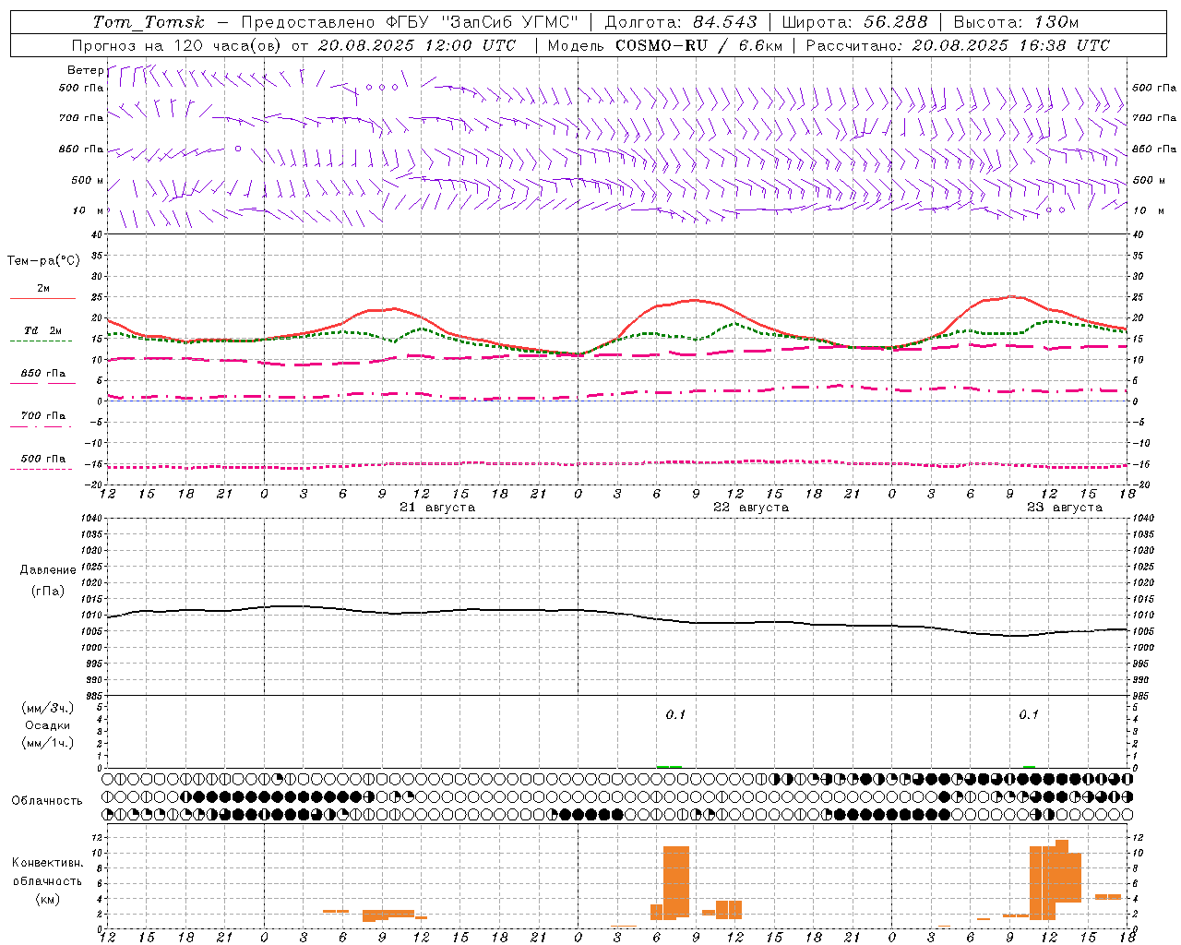Select the 'Предоставлено ФГБУ "ЗапСиб УГМС"' text
Image resolution: width=1181 pixels, height=945 pixels.
410,22
